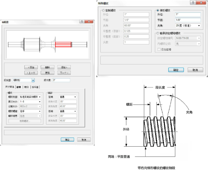The image size is (208, 175).
Task: Enable the 添加键槽 checkbox
Action: pyautogui.click(x=159, y=49)
